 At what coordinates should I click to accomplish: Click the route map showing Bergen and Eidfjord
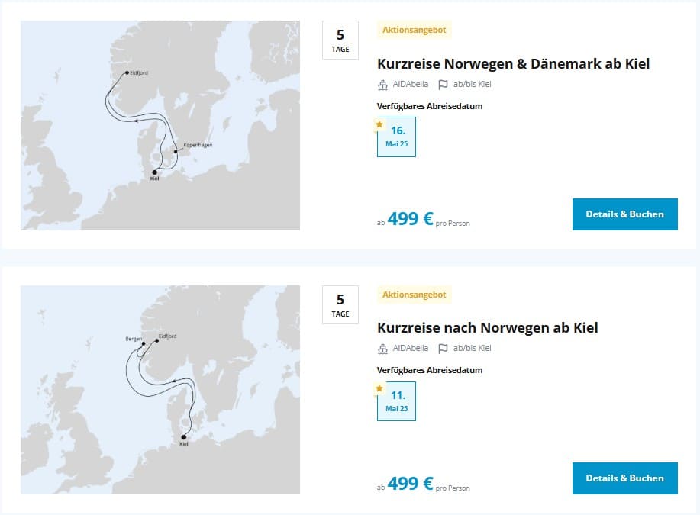pyautogui.click(x=160, y=389)
